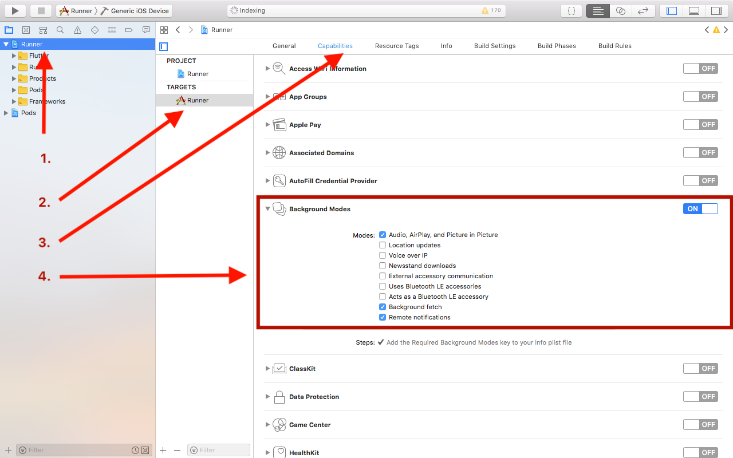The image size is (733, 458).
Task: Hide project and targets list
Action: pyautogui.click(x=164, y=46)
